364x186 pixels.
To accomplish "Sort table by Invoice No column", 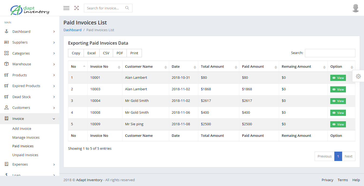I will click(x=105, y=67).
